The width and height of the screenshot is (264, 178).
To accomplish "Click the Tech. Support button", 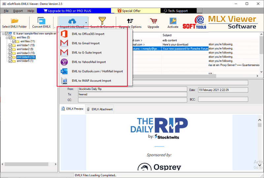I will (179, 11).
